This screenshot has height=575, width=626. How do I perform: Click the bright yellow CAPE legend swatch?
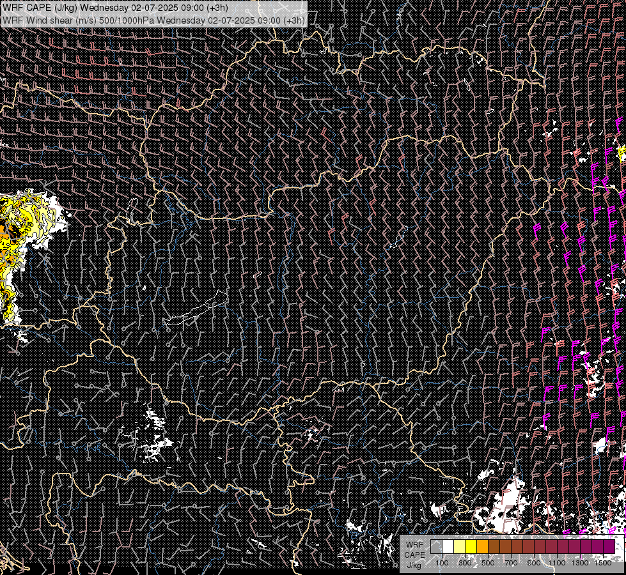coord(471,547)
